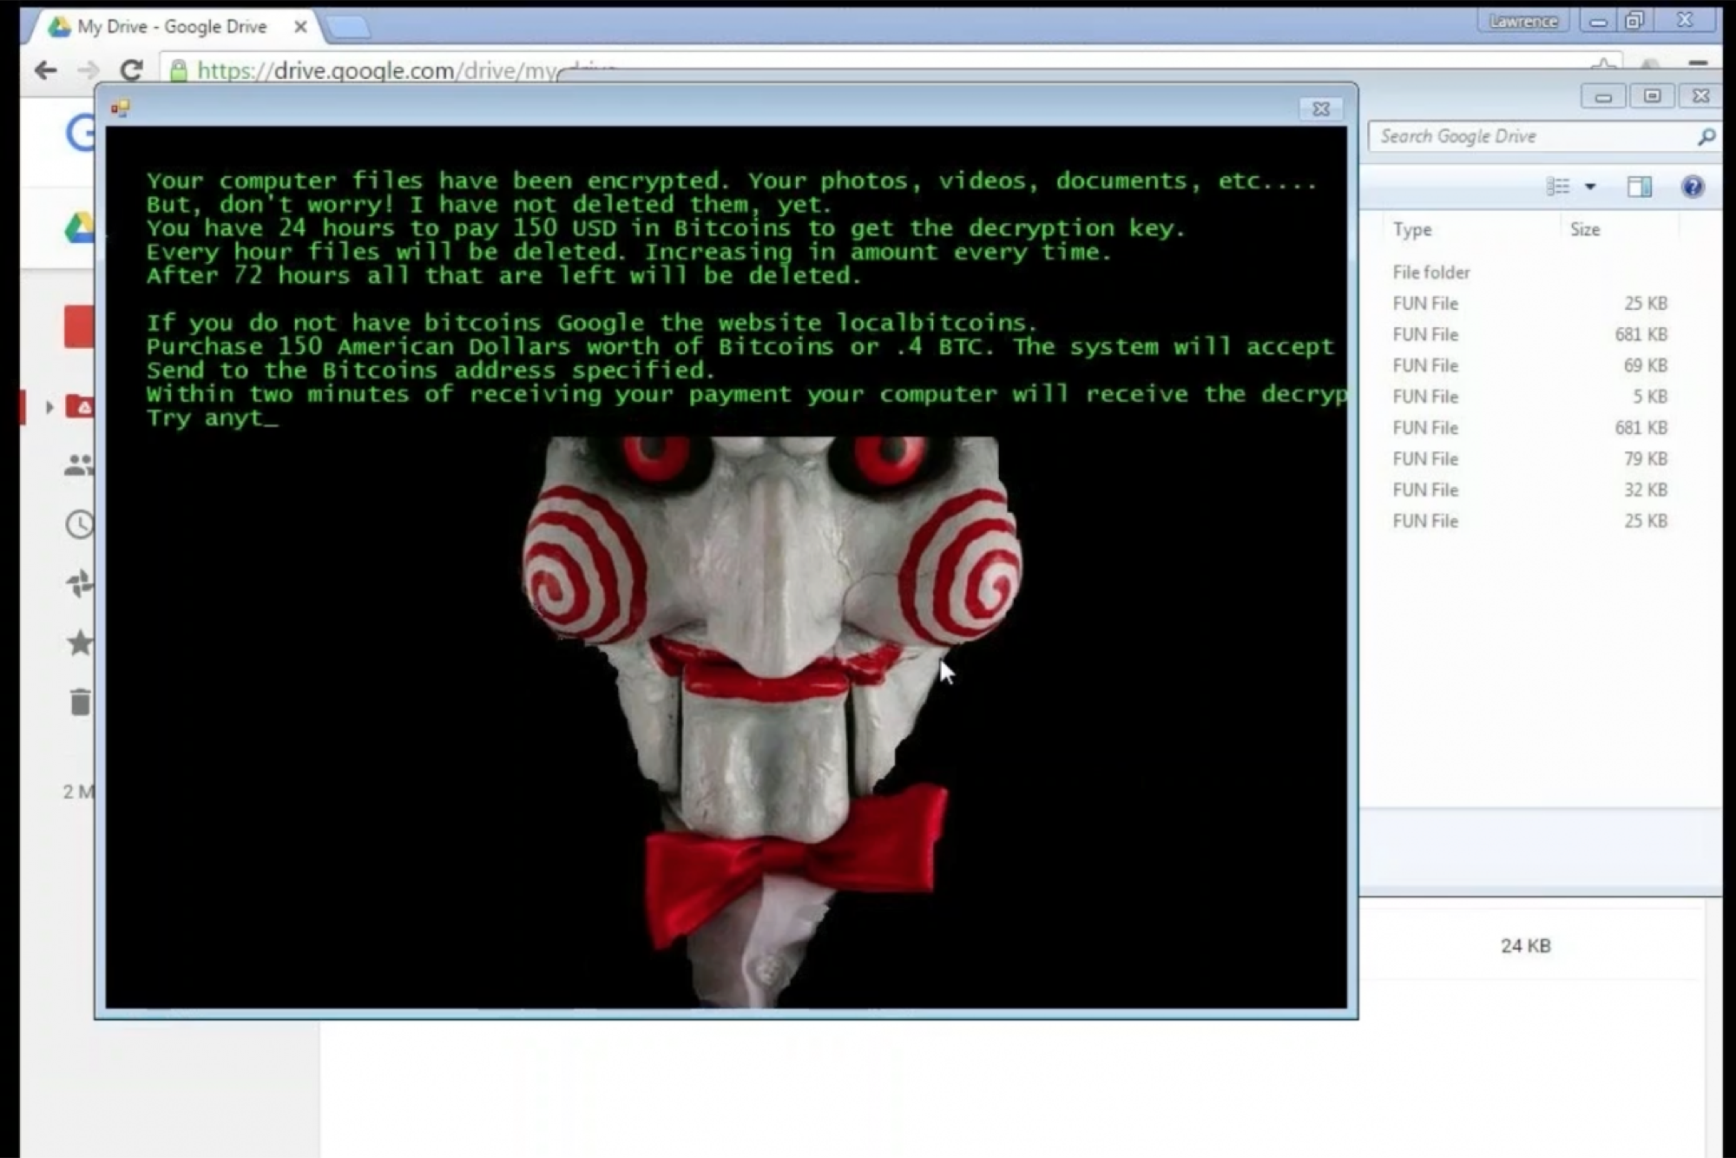Screen dimensions: 1736x1158
Task: Click the Search Google Drive field
Action: pos(1544,136)
